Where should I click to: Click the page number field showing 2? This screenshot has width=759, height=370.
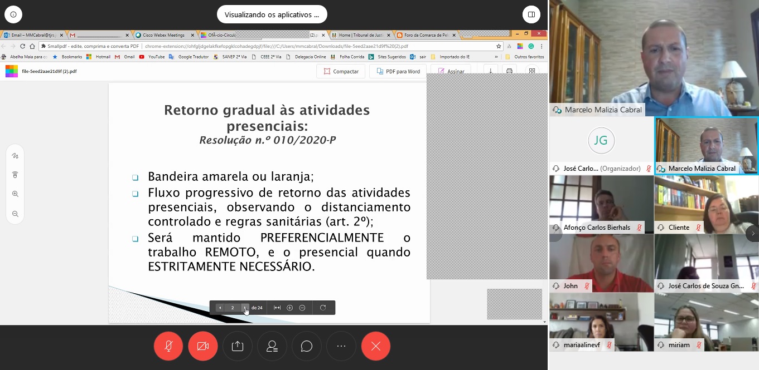tap(233, 308)
